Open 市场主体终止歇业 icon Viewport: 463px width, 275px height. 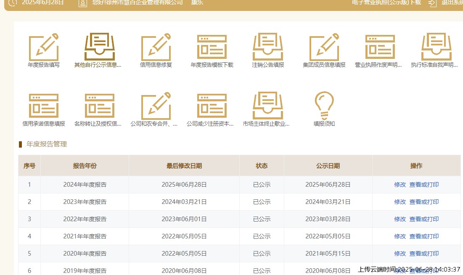[x=268, y=106]
